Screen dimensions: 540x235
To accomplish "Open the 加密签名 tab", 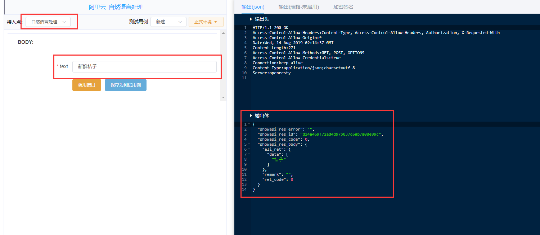I will coord(343,7).
